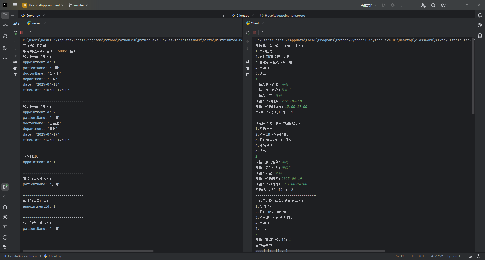The image size is (485, 260).
Task: Open more options in Client run toolbar
Action: click(x=263, y=33)
